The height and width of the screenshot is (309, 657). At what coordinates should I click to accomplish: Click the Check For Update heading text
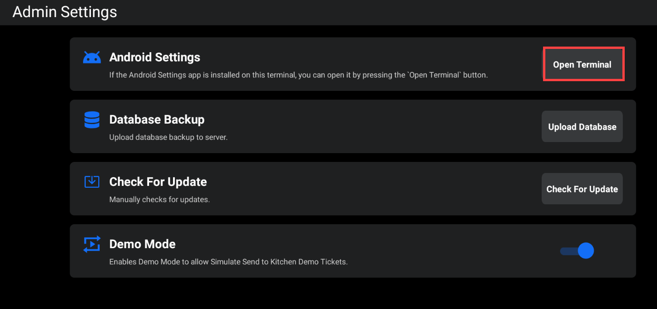coord(158,182)
